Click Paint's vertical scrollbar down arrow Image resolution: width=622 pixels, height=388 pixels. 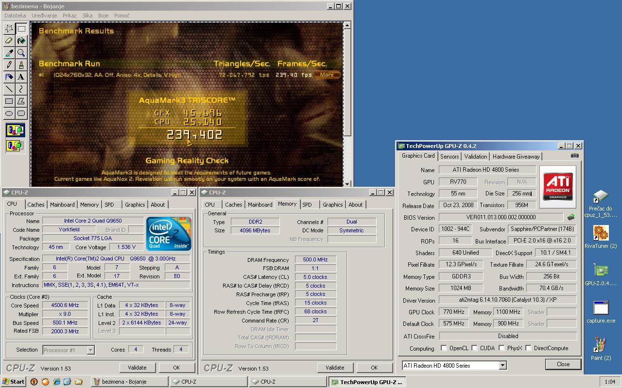347,183
